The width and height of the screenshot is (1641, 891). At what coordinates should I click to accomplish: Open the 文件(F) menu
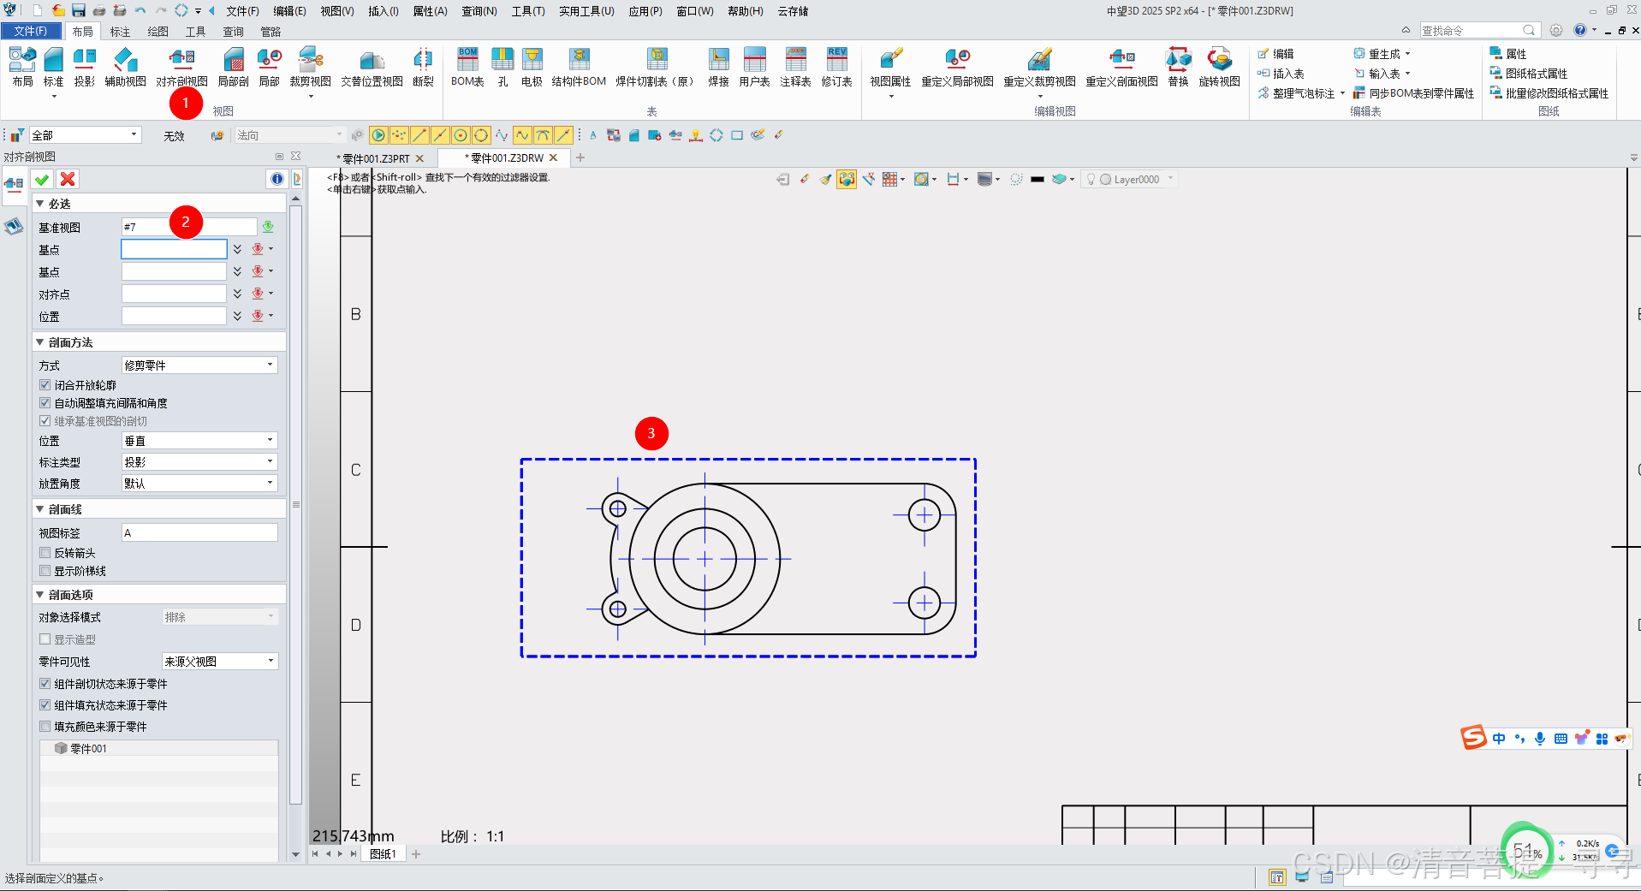point(242,11)
